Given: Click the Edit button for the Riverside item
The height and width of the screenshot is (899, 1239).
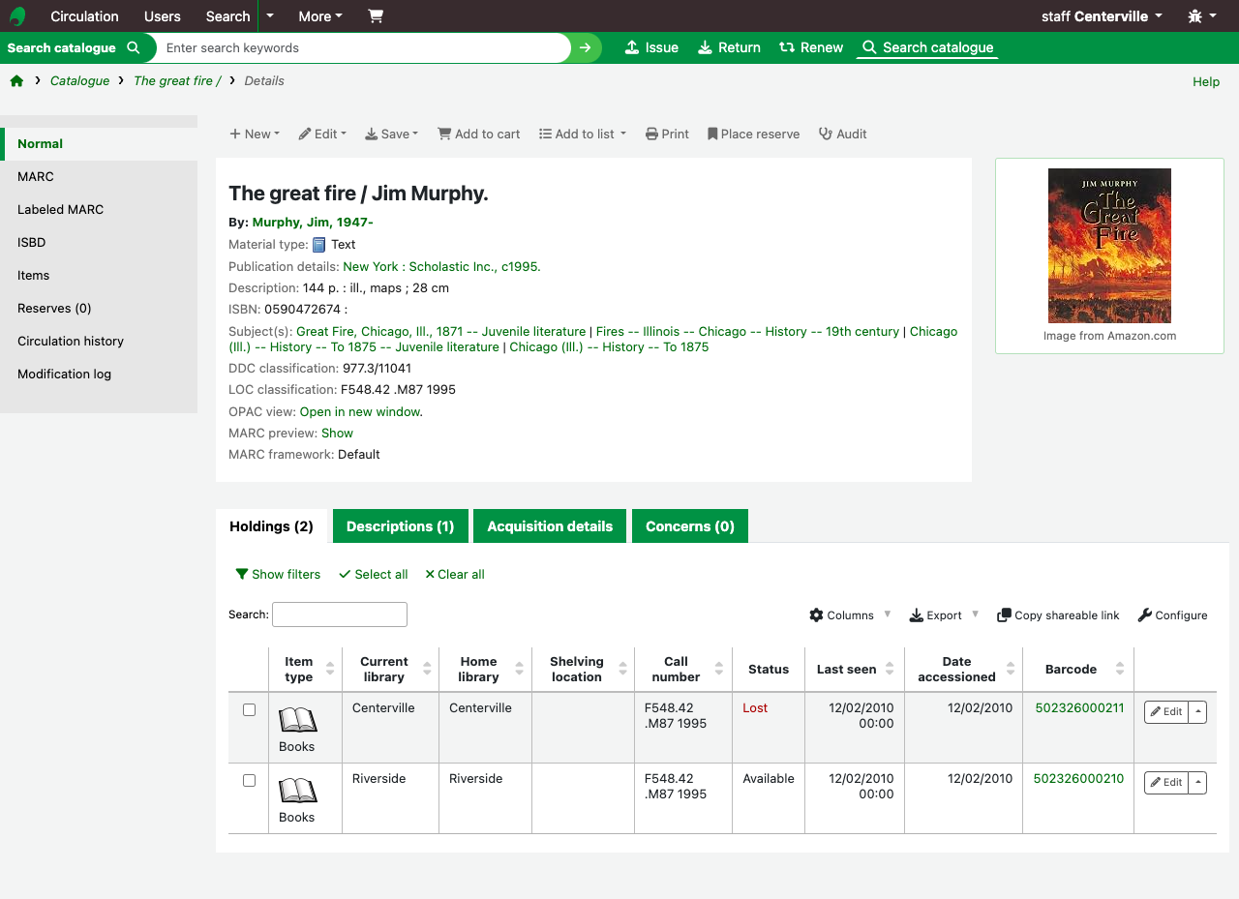Looking at the screenshot, I should [1166, 782].
